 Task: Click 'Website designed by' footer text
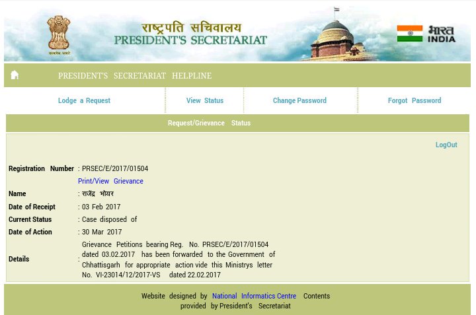[x=175, y=296]
